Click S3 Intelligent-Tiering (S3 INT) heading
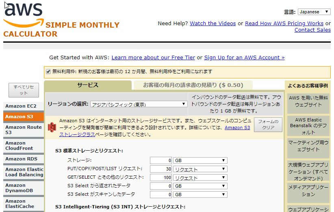The width and height of the screenshot is (334, 212). [120, 207]
